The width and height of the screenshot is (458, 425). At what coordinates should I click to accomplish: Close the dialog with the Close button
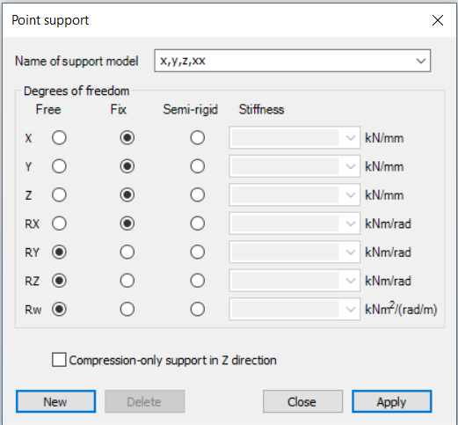pos(302,401)
